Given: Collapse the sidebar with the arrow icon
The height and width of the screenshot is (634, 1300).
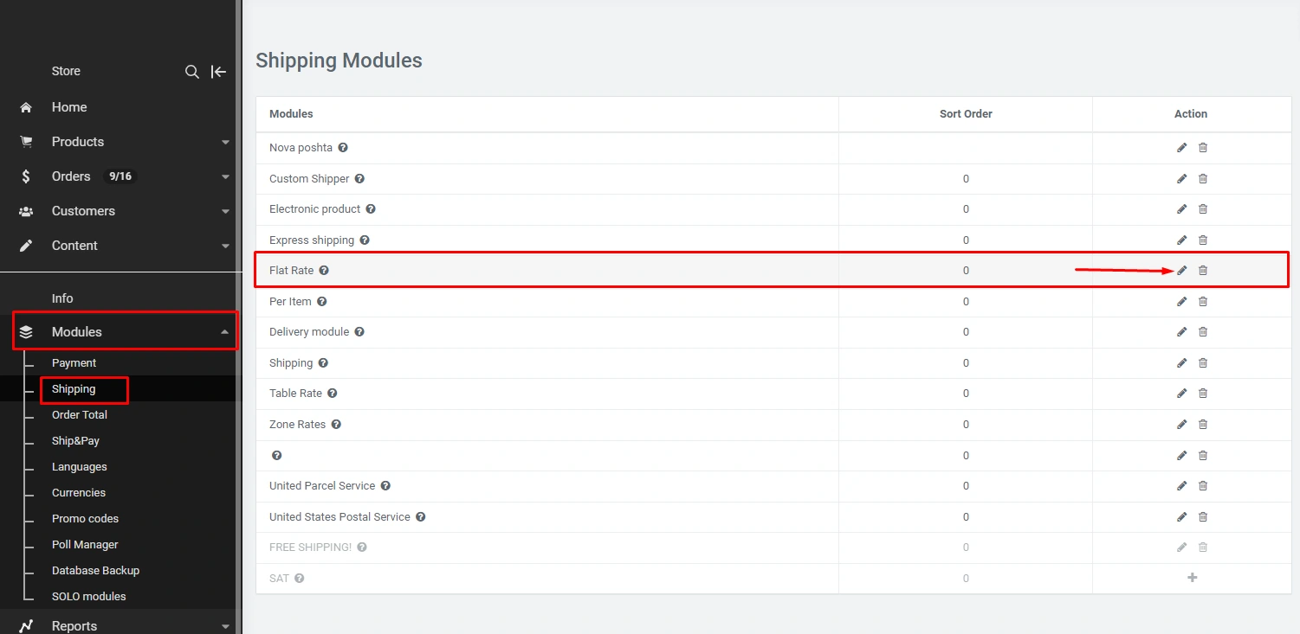Looking at the screenshot, I should point(219,72).
